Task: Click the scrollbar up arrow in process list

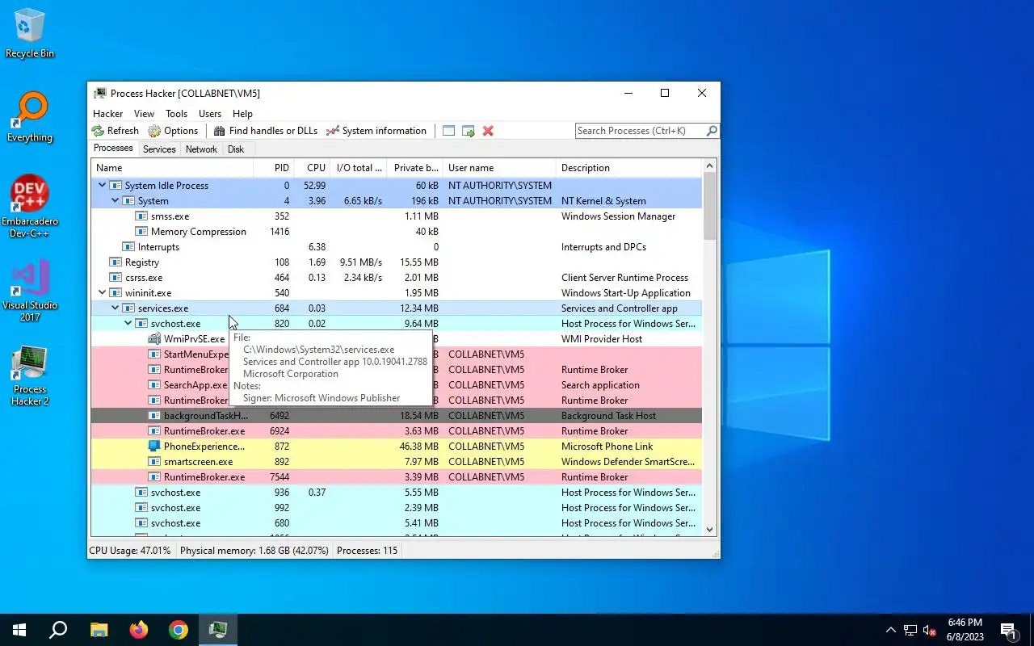Action: point(710,166)
